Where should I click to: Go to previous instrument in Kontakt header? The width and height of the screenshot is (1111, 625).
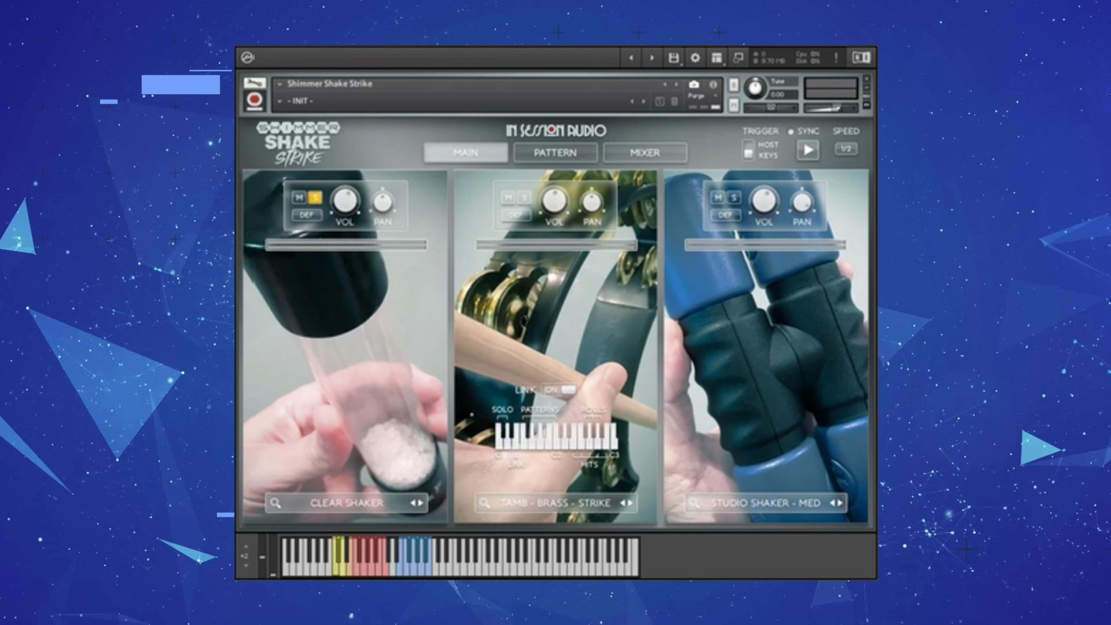[631, 57]
